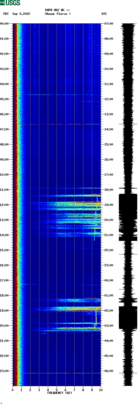The image size is (139, 406).
Task: Click 08:00 on the PDT time axis
Action: click(x=5, y=144)
